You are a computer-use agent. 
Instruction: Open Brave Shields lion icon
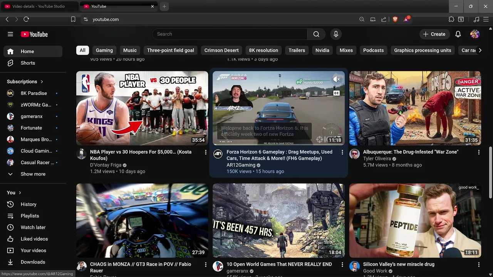(395, 19)
